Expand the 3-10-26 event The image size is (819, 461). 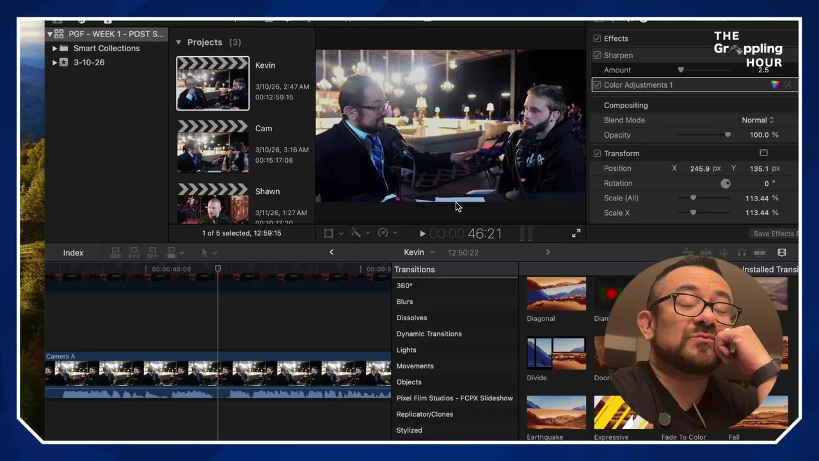click(54, 62)
